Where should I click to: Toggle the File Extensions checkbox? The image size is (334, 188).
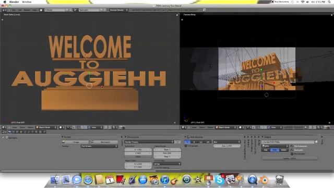292,146
